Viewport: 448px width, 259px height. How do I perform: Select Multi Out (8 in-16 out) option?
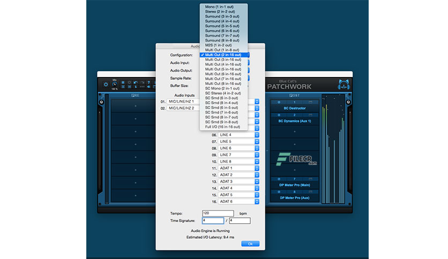point(223,83)
